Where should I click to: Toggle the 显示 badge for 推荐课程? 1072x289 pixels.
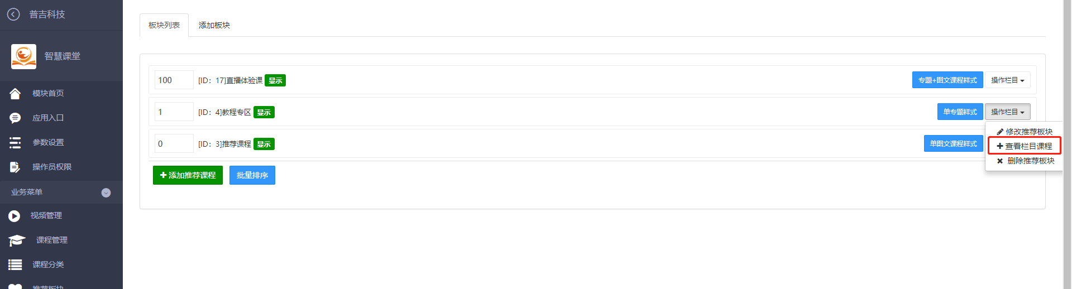[264, 144]
